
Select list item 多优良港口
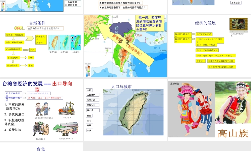click(14, 114)
